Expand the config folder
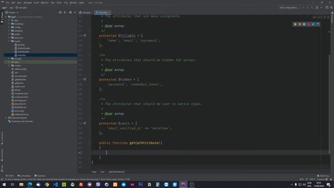The image size is (334, 188). point(9,27)
